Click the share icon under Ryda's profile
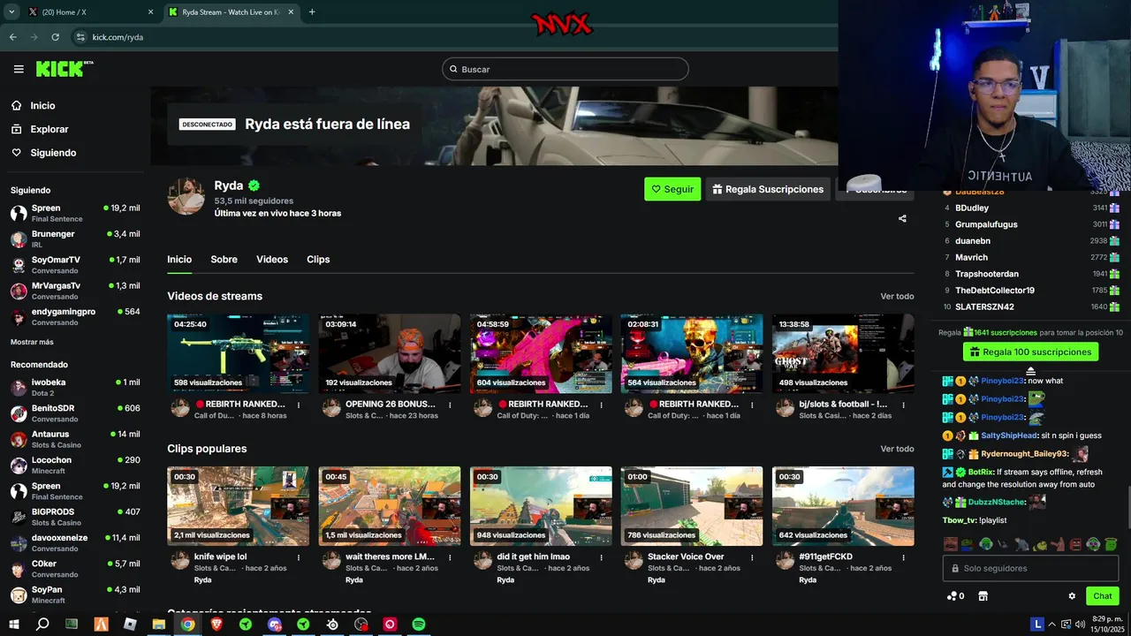The width and height of the screenshot is (1131, 636). coord(902,218)
